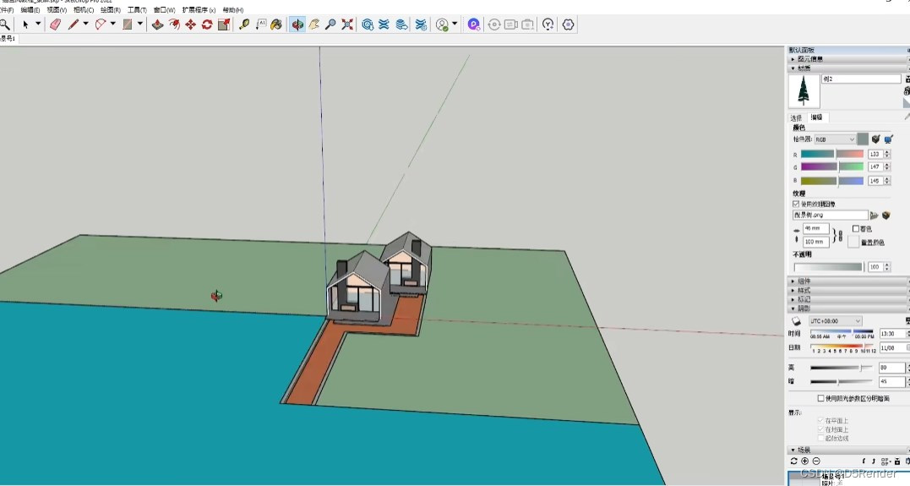Open the Draw (绘图) menu
The width and height of the screenshot is (910, 486).
[111, 10]
